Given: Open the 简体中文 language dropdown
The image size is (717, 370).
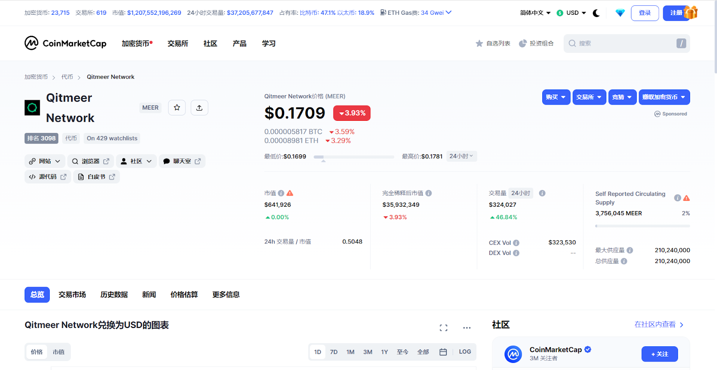Looking at the screenshot, I should [535, 13].
